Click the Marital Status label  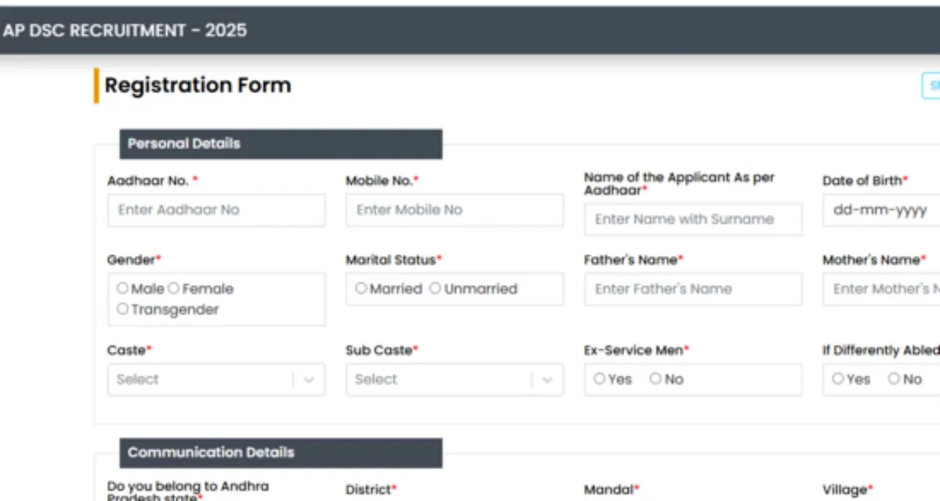(x=394, y=259)
